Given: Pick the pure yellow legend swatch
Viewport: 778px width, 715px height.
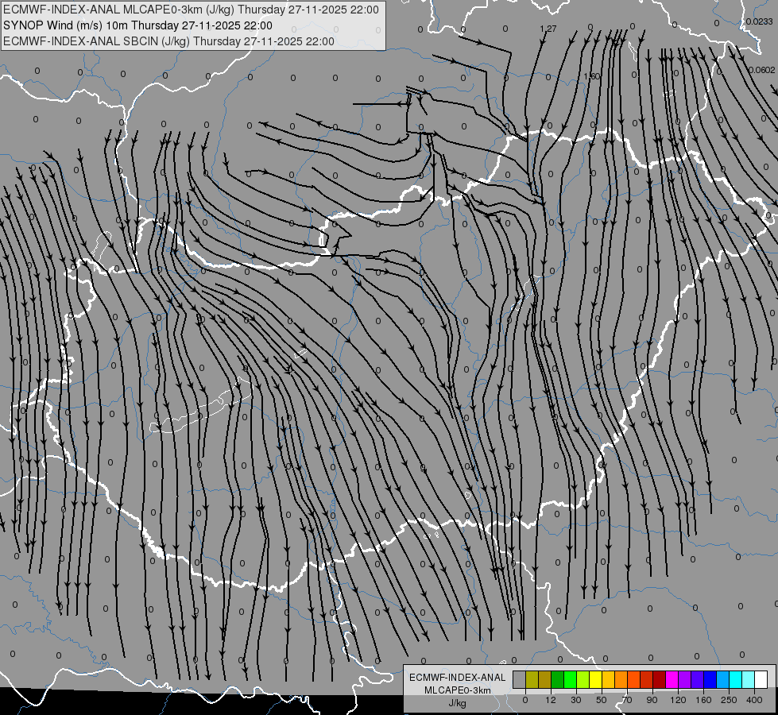Looking at the screenshot, I should [x=595, y=679].
